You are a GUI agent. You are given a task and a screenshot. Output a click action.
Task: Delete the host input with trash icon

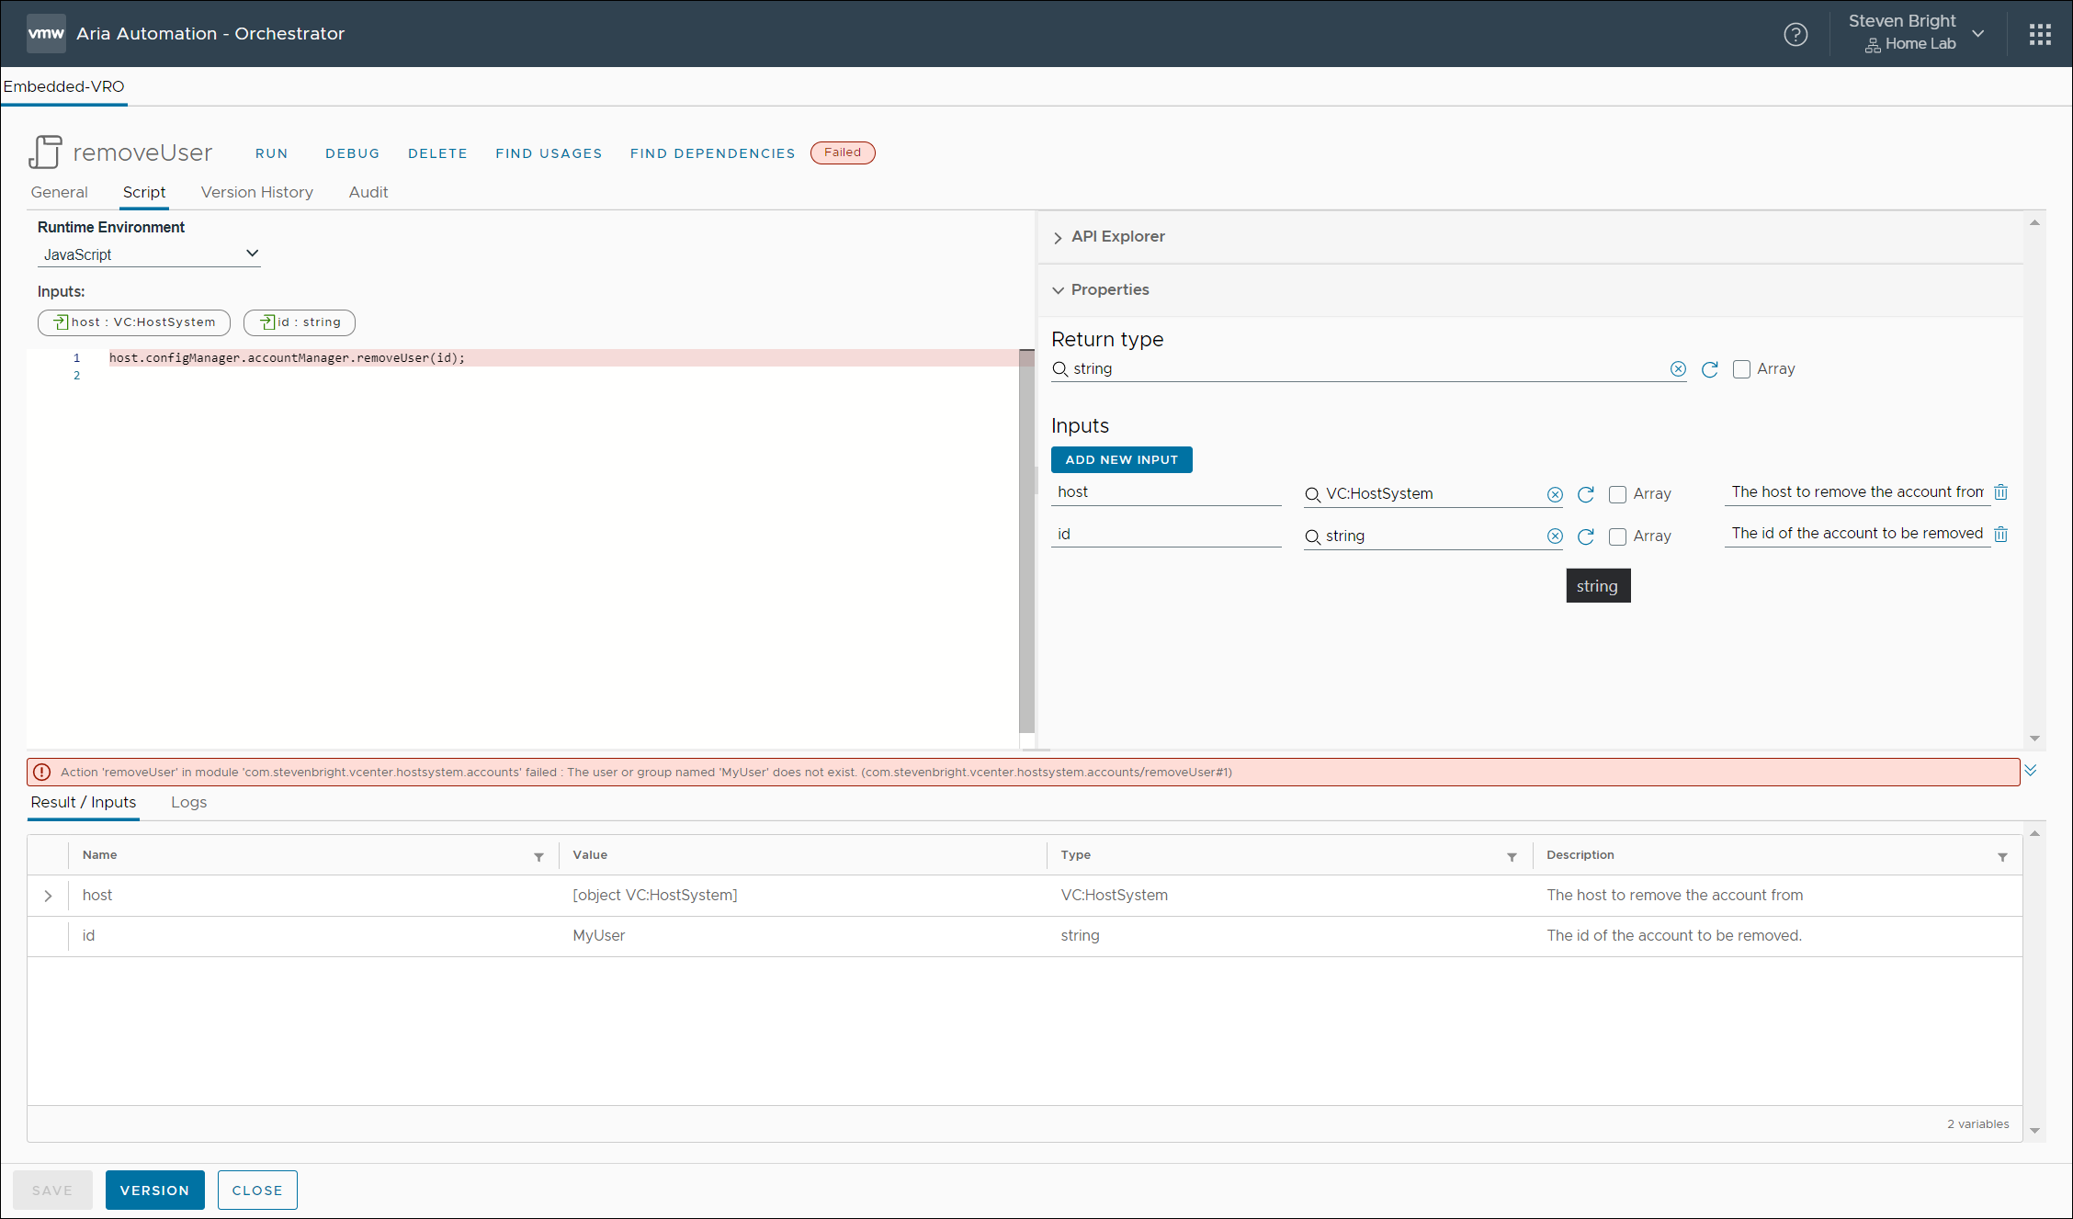(2000, 492)
